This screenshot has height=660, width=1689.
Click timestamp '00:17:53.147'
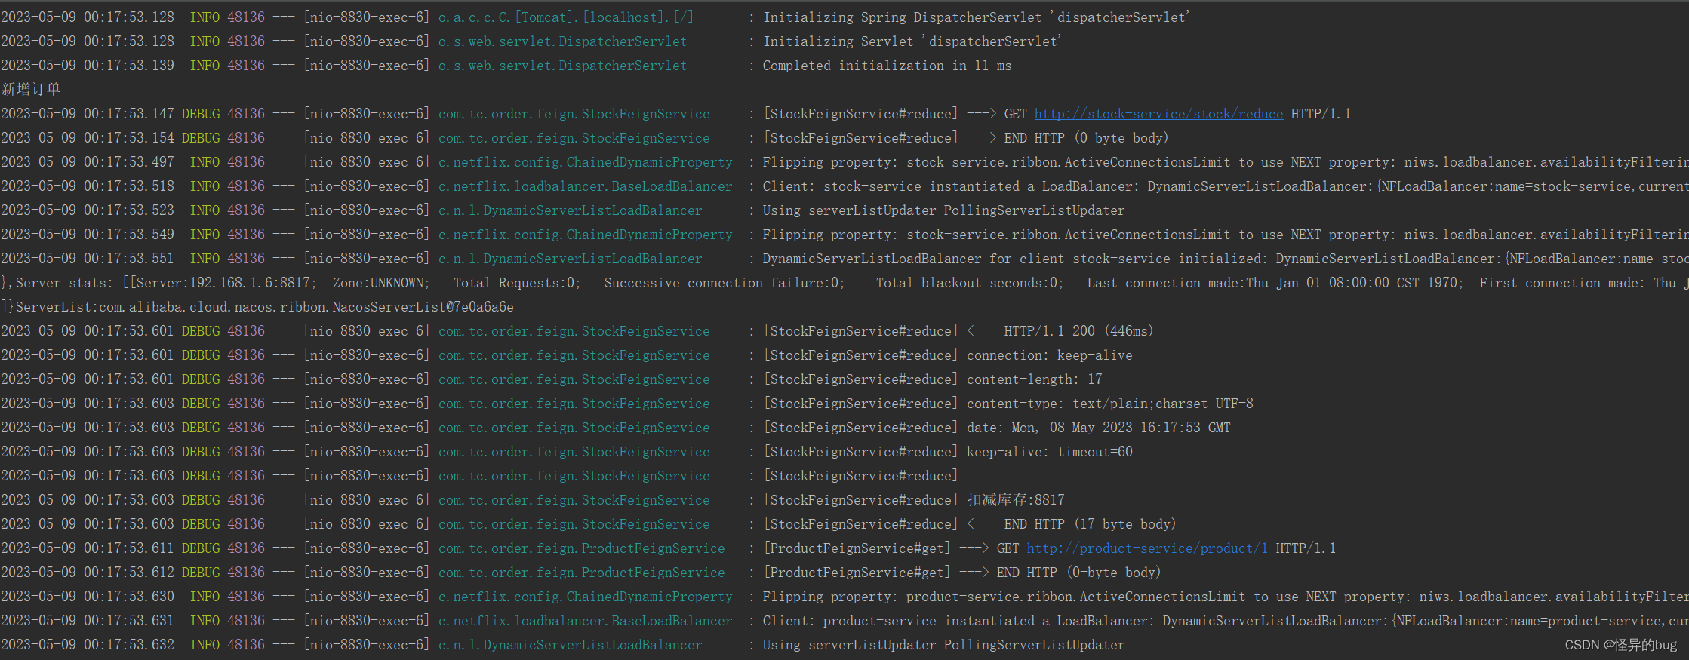coord(129,114)
